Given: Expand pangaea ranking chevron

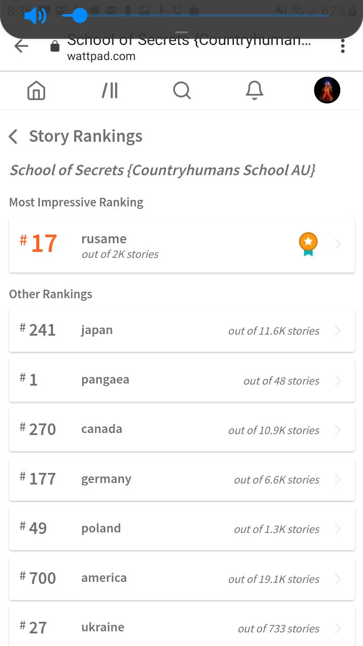Looking at the screenshot, I should click(x=338, y=381).
